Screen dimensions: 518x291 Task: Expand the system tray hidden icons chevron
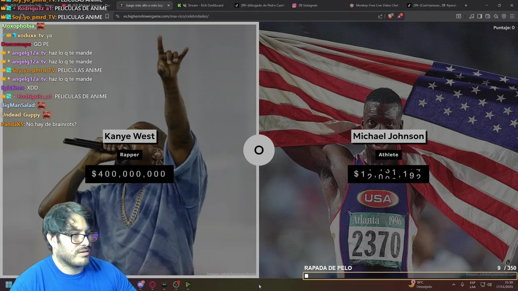pos(453,285)
